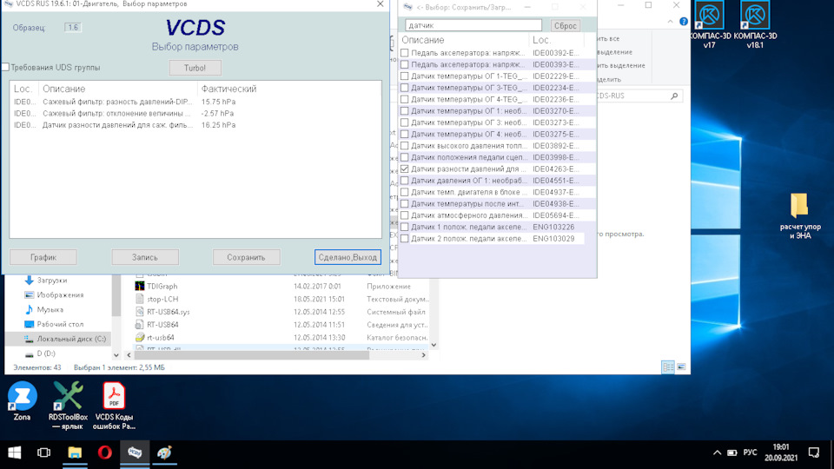Enable Требования UDS группы checkbox
Image resolution: width=834 pixels, height=469 pixels.
5,67
